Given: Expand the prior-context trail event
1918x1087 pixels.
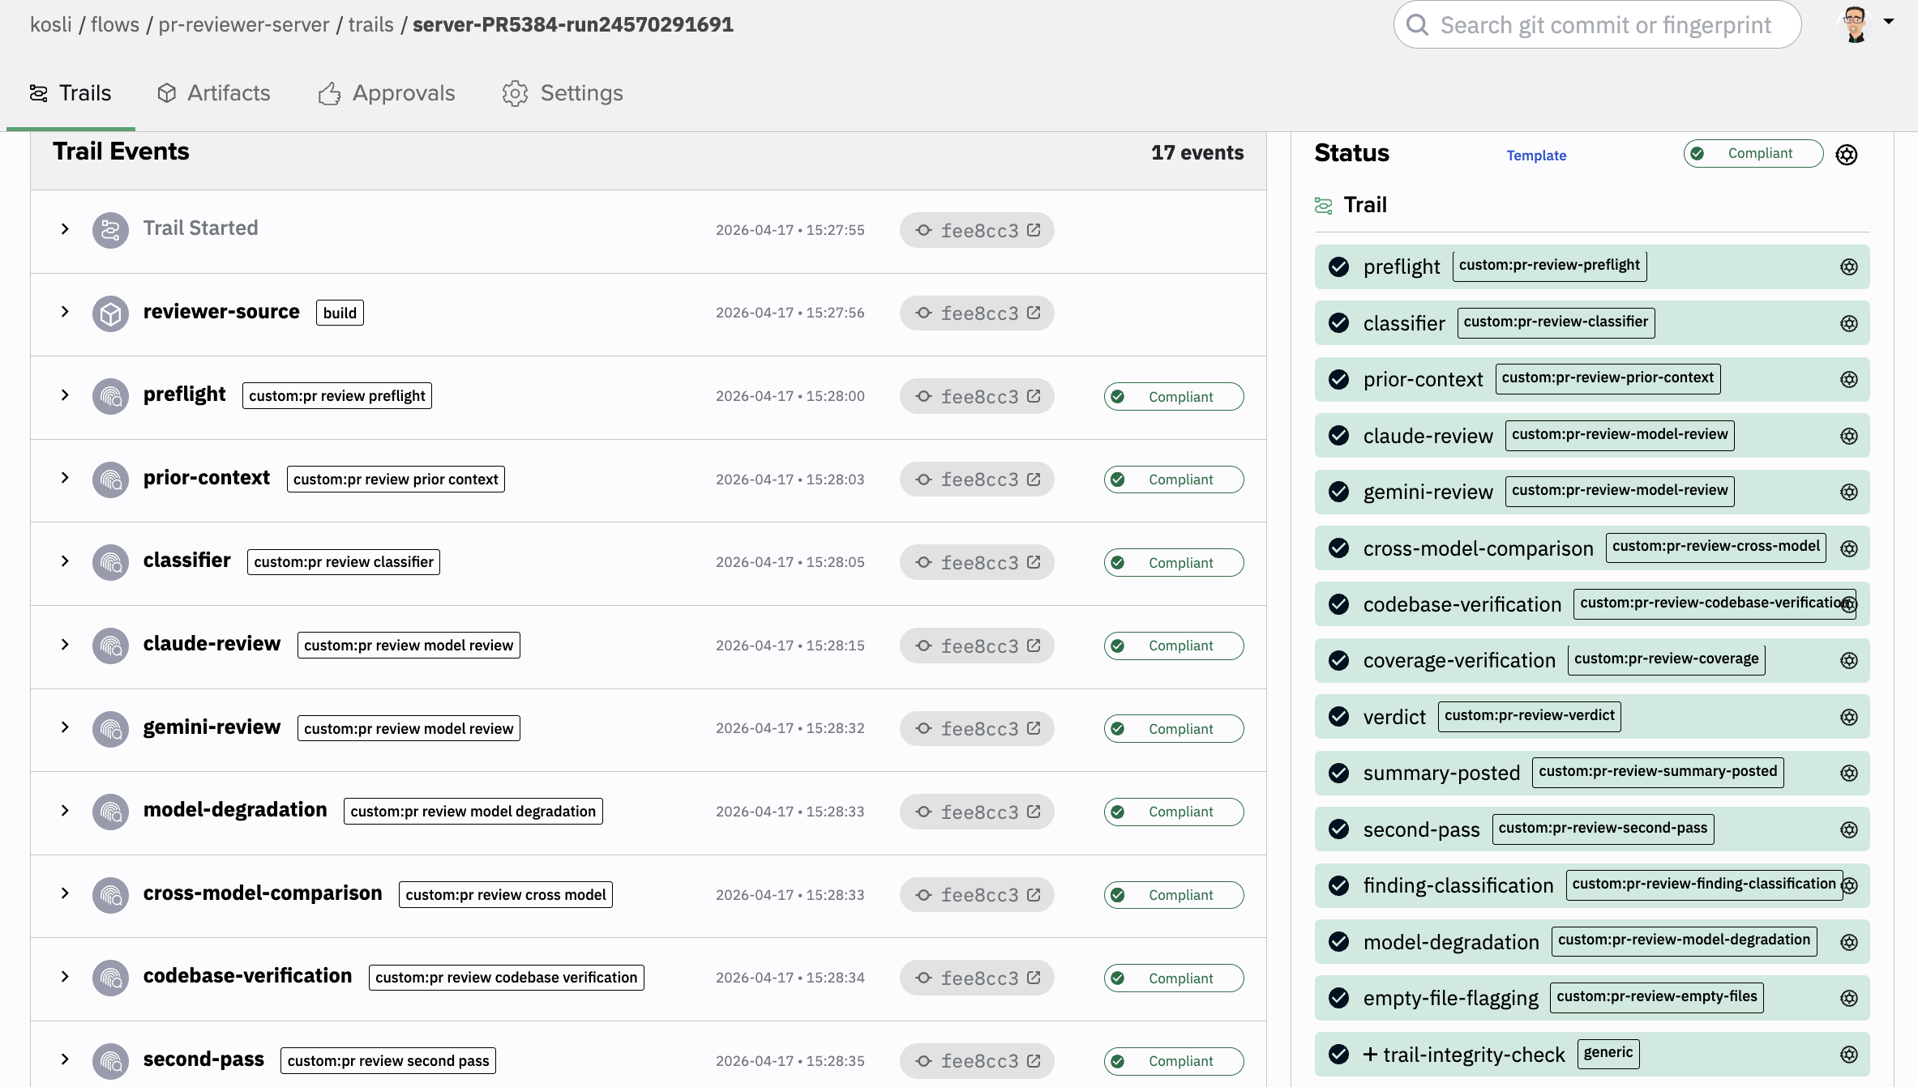Looking at the screenshot, I should pyautogui.click(x=65, y=478).
